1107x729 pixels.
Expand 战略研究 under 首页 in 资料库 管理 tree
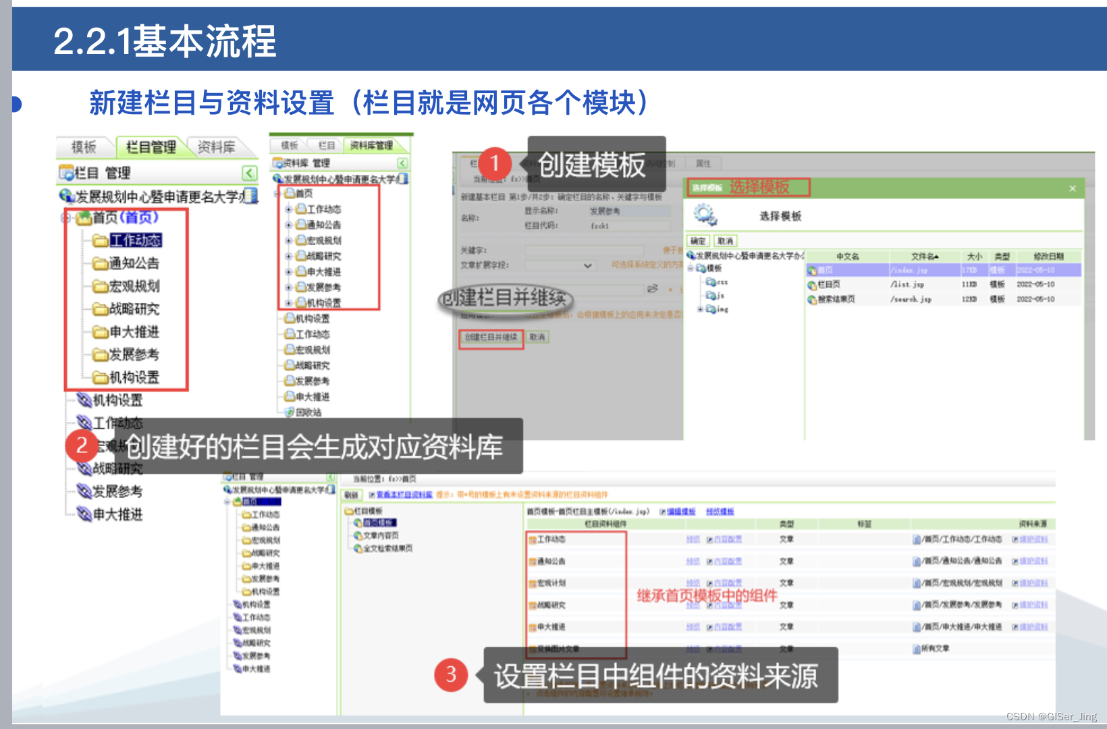(289, 256)
